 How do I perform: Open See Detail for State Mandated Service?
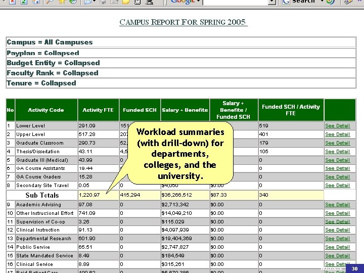[337, 256]
